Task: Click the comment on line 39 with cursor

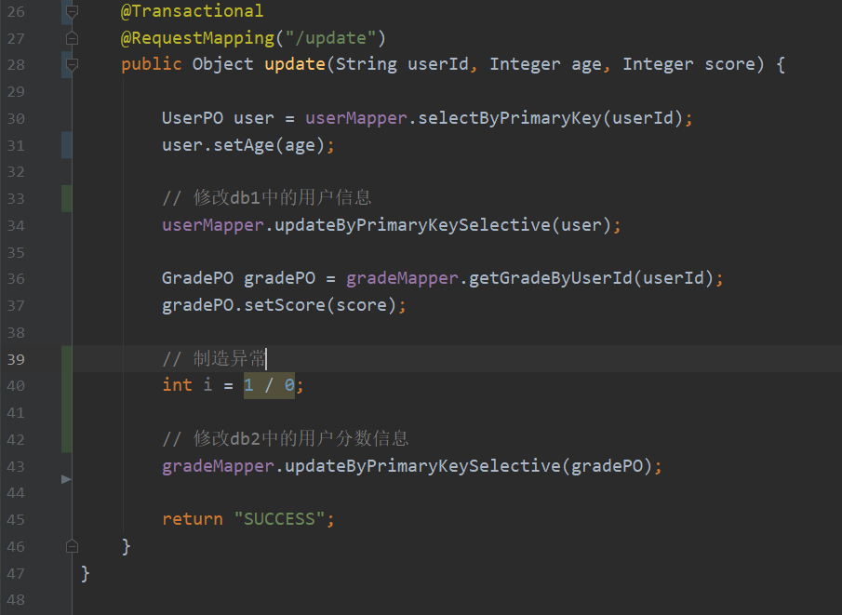Action: click(x=214, y=359)
